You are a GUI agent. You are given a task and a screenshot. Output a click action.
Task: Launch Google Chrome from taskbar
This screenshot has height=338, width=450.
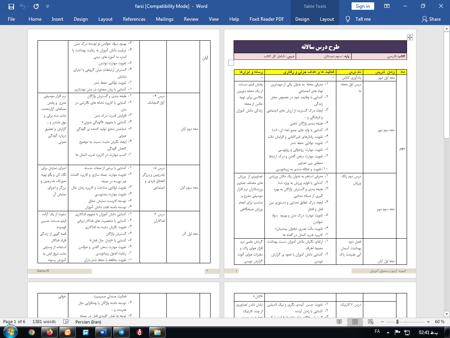(x=32, y=332)
